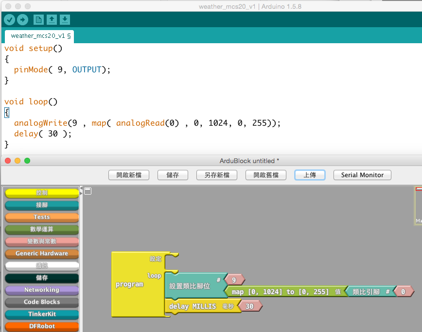Click the 儲存 button to save blocks

[x=173, y=175]
